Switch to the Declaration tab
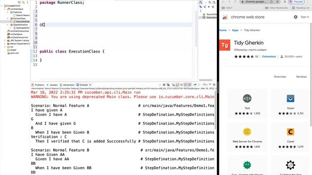 (67, 85)
